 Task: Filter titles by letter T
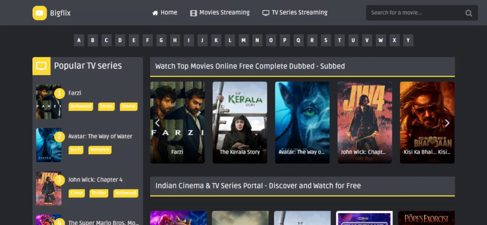pyautogui.click(x=340, y=40)
